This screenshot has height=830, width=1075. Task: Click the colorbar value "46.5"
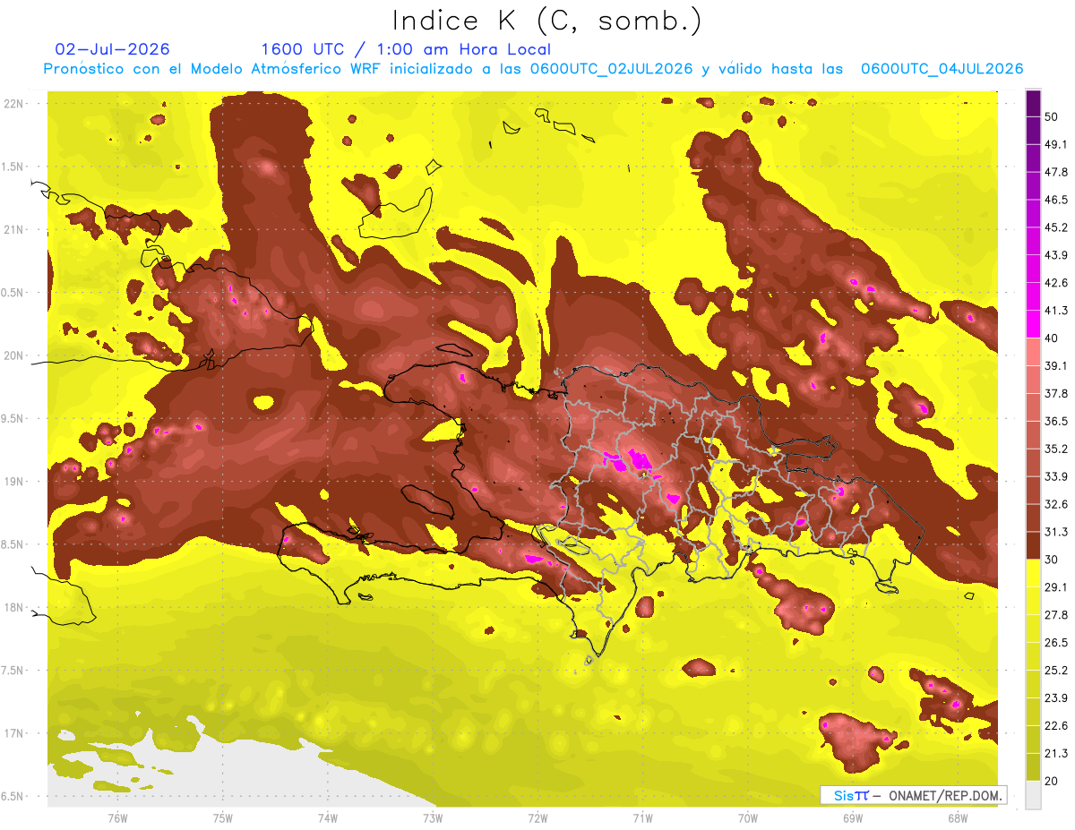(x=1055, y=200)
